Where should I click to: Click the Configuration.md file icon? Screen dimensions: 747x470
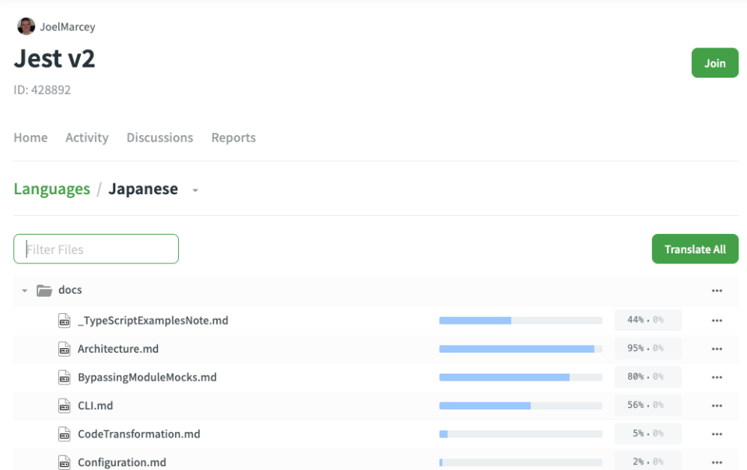point(65,462)
